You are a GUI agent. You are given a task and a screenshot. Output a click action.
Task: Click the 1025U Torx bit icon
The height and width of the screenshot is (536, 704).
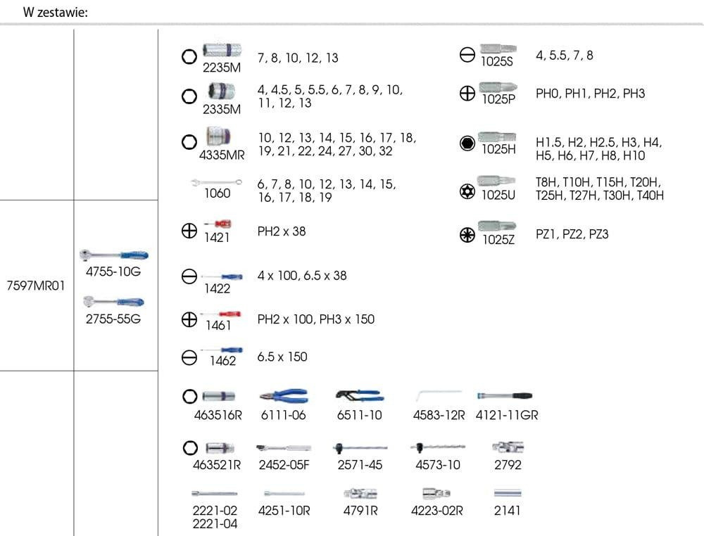pyautogui.click(x=498, y=181)
